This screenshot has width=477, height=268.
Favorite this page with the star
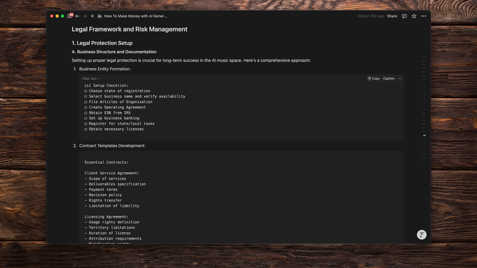click(x=414, y=16)
